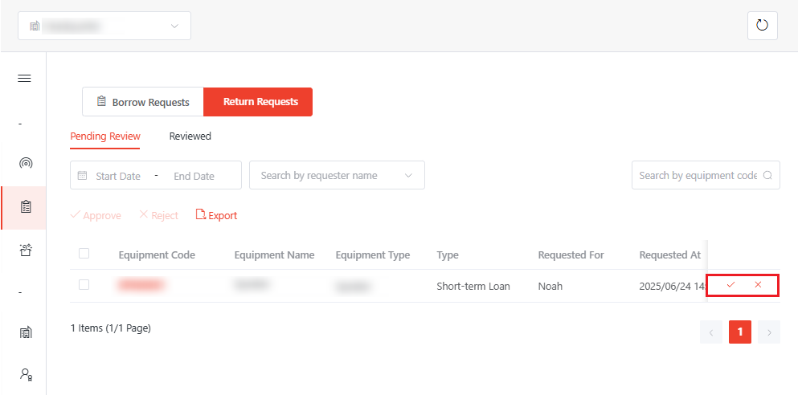
Task: Click the End Date field
Action: click(x=194, y=177)
